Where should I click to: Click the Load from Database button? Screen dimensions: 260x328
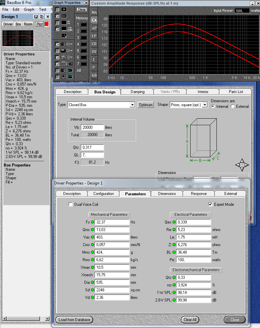pos(74,320)
